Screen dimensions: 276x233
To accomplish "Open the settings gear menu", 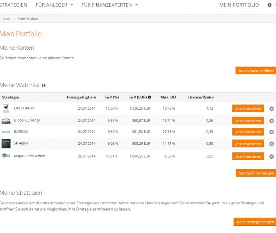I will tap(270, 5).
